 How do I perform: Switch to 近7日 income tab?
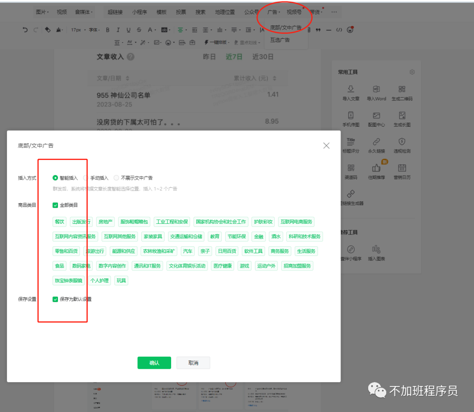234,57
